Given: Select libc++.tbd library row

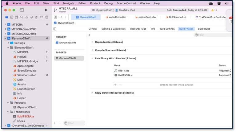Looking at the screenshot, I should pos(172,71).
